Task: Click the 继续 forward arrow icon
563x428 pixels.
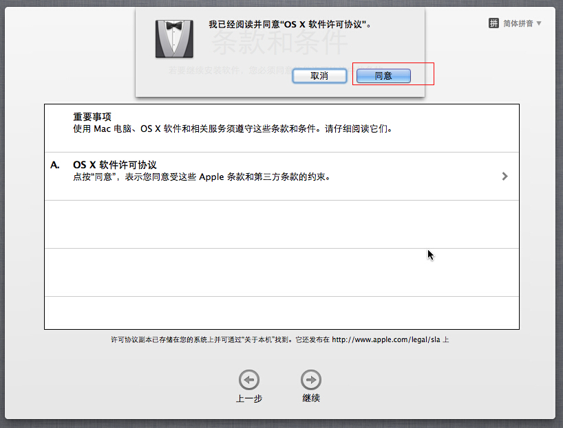Action: [x=311, y=380]
